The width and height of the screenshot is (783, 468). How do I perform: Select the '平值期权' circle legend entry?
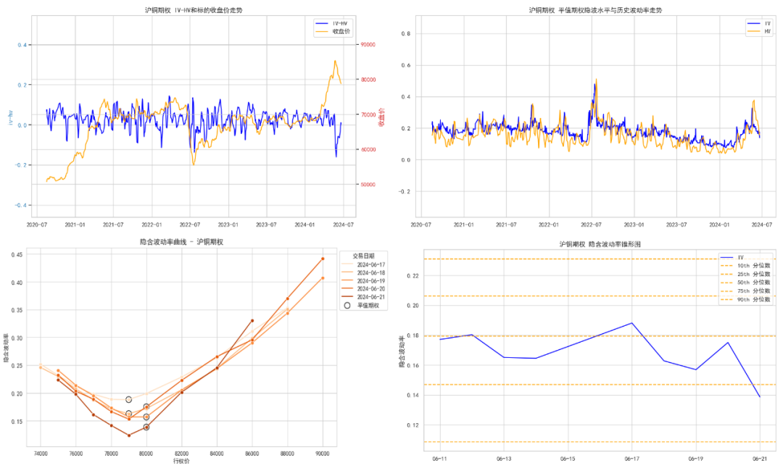click(362, 305)
